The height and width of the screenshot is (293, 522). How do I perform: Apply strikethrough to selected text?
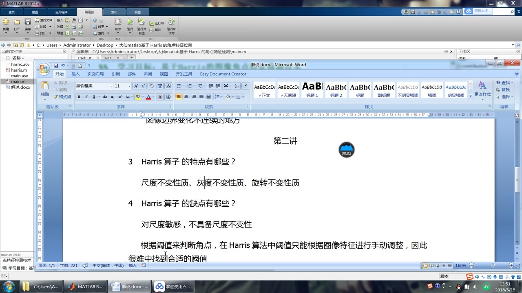[x=105, y=97]
